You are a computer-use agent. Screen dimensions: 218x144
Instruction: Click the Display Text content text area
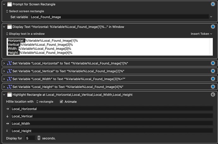(107, 46)
